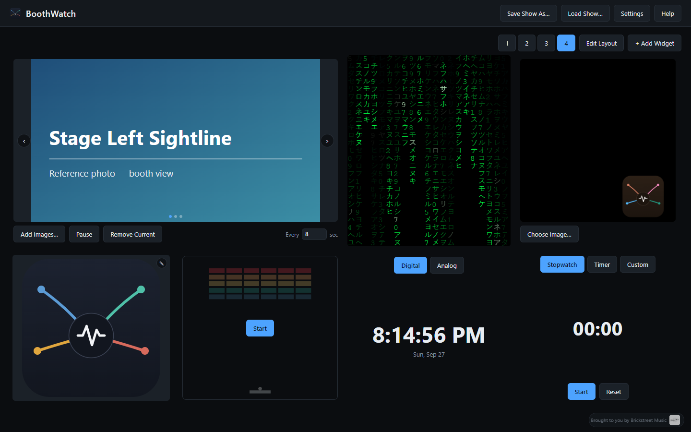Click the pulse logo thumbnail in the image widget
The image size is (691, 432).
click(x=643, y=197)
